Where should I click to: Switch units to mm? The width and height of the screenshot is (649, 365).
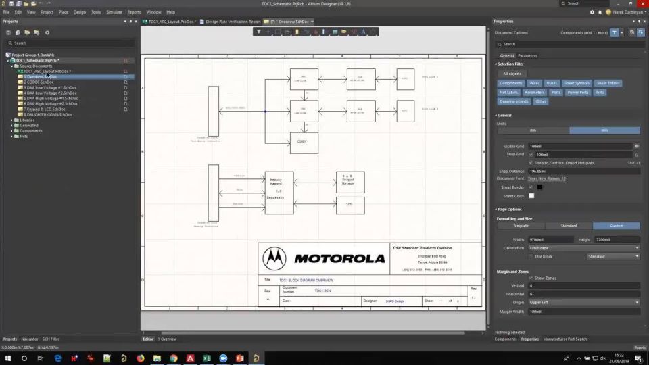point(533,130)
